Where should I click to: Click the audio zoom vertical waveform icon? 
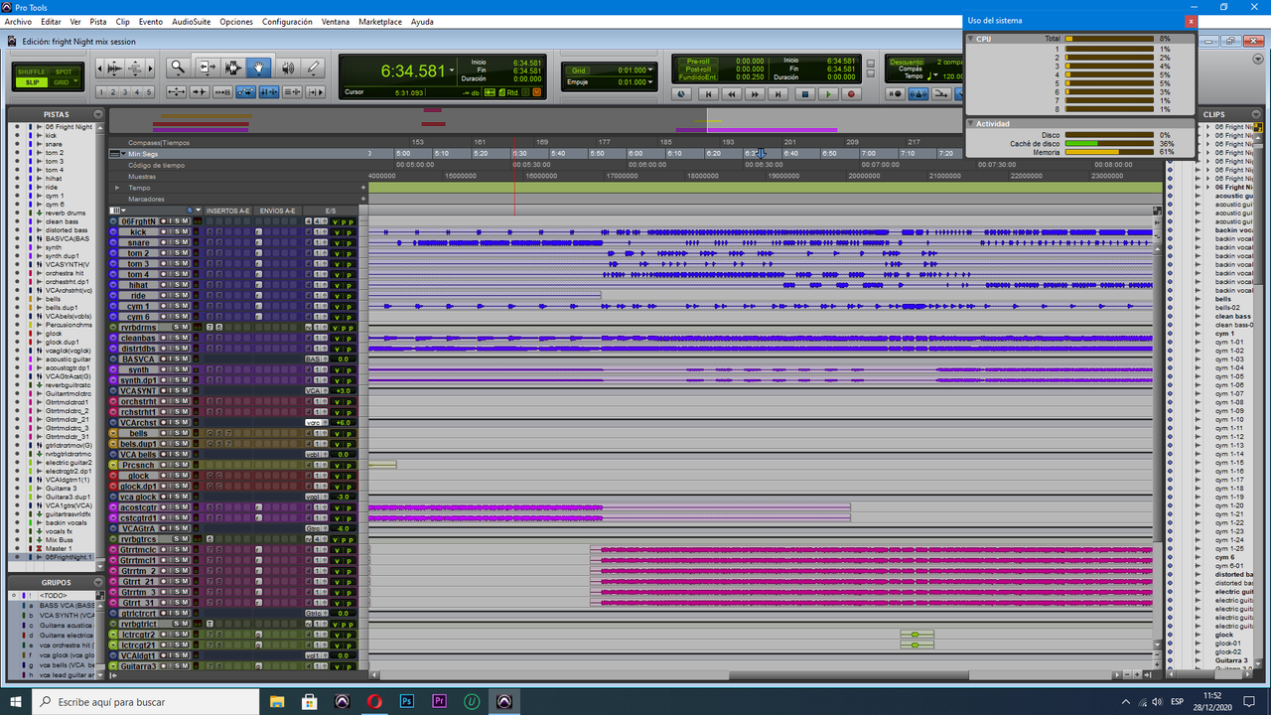click(114, 68)
